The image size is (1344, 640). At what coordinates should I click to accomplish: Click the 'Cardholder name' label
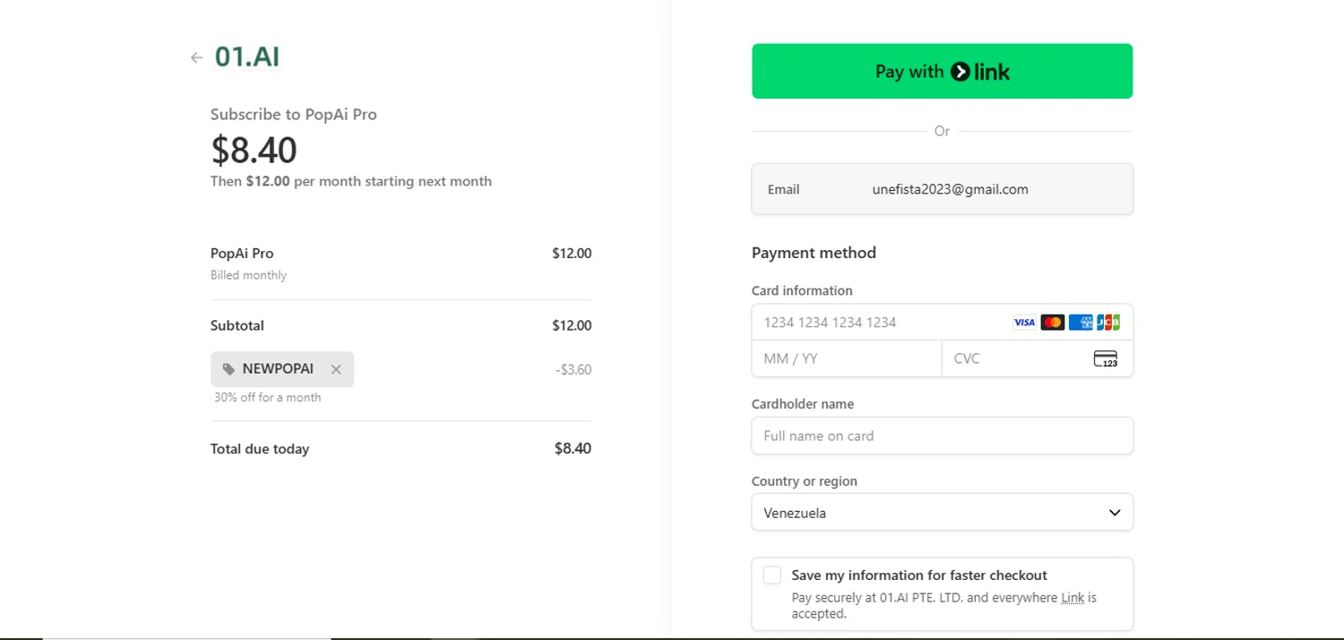(x=803, y=404)
